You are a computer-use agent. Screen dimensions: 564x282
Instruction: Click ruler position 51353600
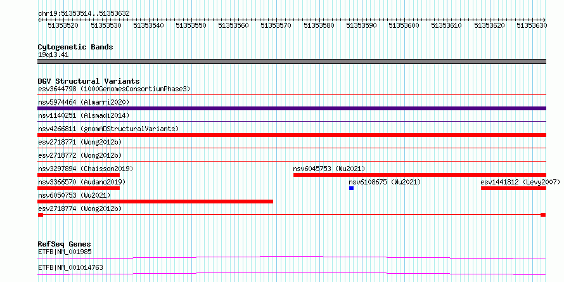point(404,25)
